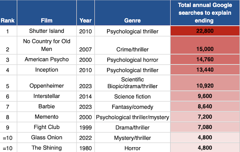240x152 pixels.
Task: Select The Shining film cell
Action: point(47,148)
